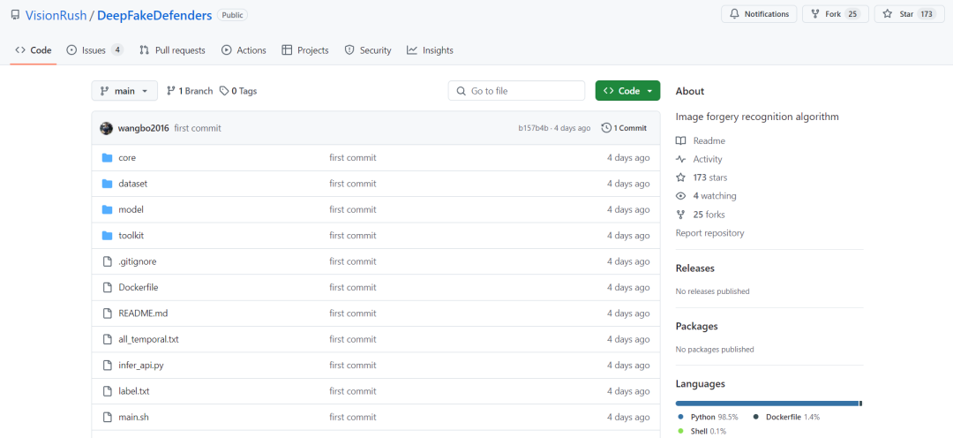The image size is (953, 438).
Task: Click the file icon for all_temporal.txt
Action: [108, 339]
